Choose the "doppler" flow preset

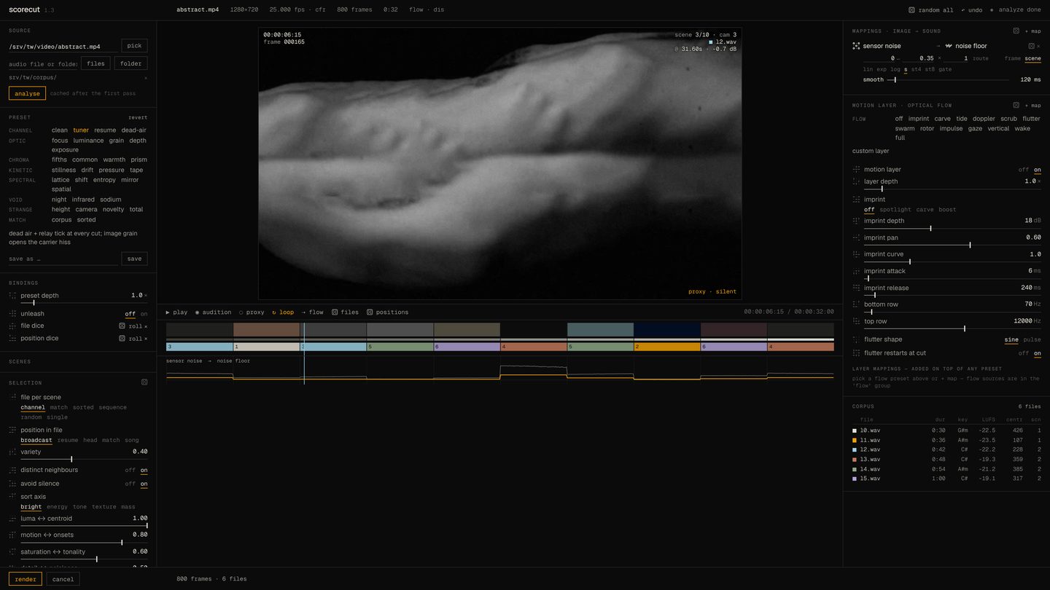tap(984, 119)
